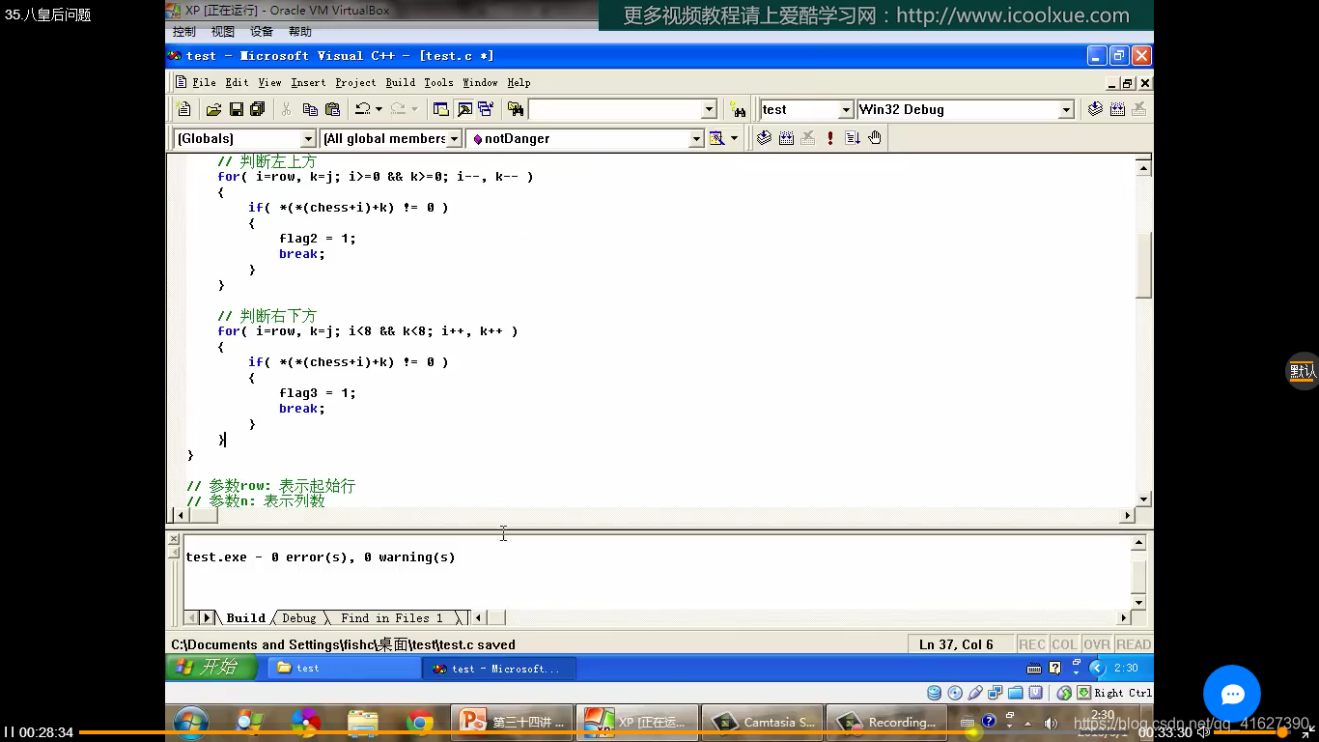Open VirtualBox 设备 menu
The height and width of the screenshot is (742, 1319).
point(262,32)
